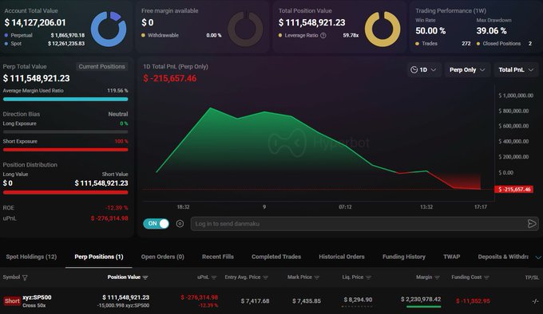Open danmaku settings target icon
This screenshot has width=543, height=314.
(x=180, y=224)
